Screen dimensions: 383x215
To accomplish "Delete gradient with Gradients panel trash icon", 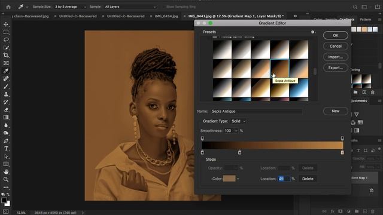I will [x=372, y=93].
